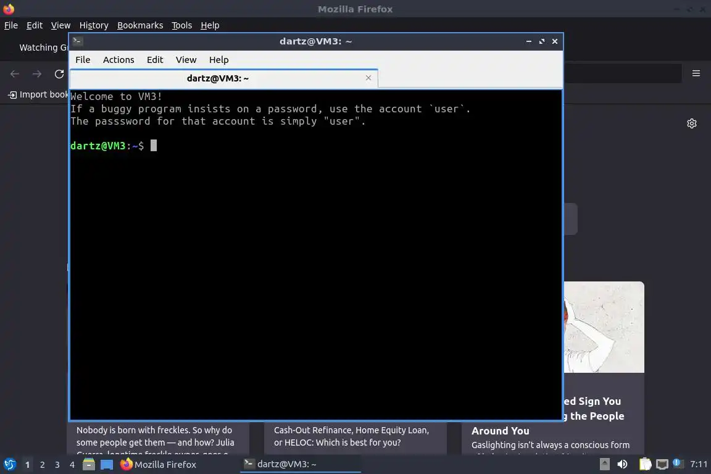
Task: Open Firefox Edit menu
Action: pos(35,25)
